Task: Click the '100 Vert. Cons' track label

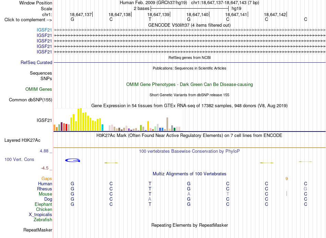Action: click(19, 159)
